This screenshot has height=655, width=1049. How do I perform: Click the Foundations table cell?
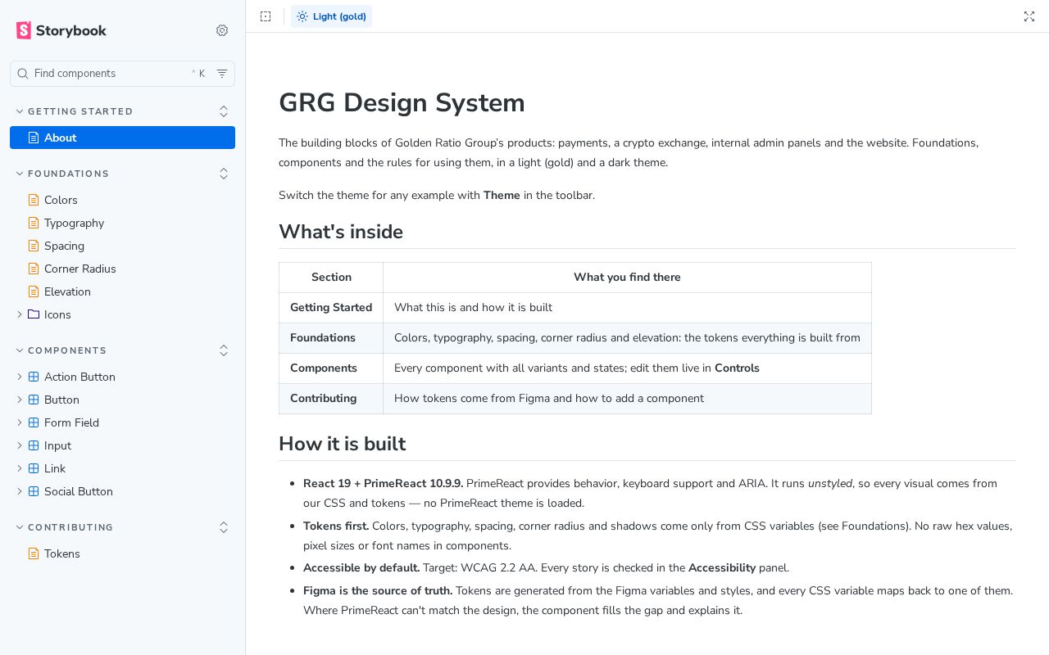pyautogui.click(x=331, y=338)
